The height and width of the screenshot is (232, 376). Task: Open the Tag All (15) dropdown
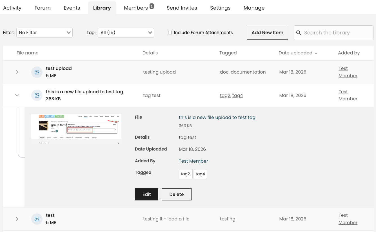point(126,33)
